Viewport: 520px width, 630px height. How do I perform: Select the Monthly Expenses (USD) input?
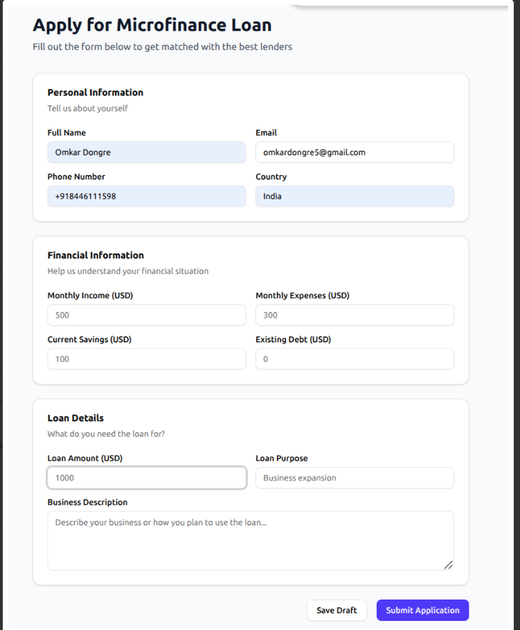coord(355,315)
